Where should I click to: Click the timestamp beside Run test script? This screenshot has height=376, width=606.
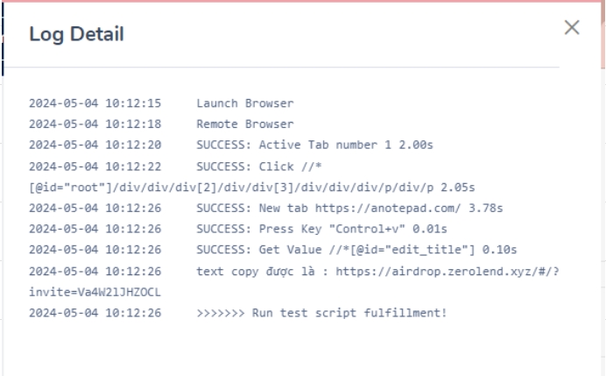95,313
